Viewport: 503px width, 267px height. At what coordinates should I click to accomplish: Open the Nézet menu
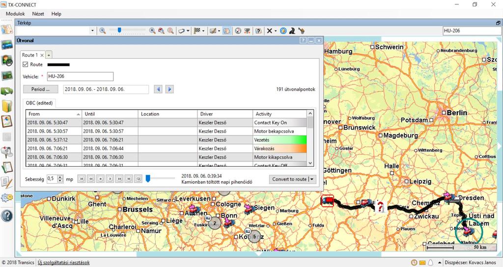point(38,14)
